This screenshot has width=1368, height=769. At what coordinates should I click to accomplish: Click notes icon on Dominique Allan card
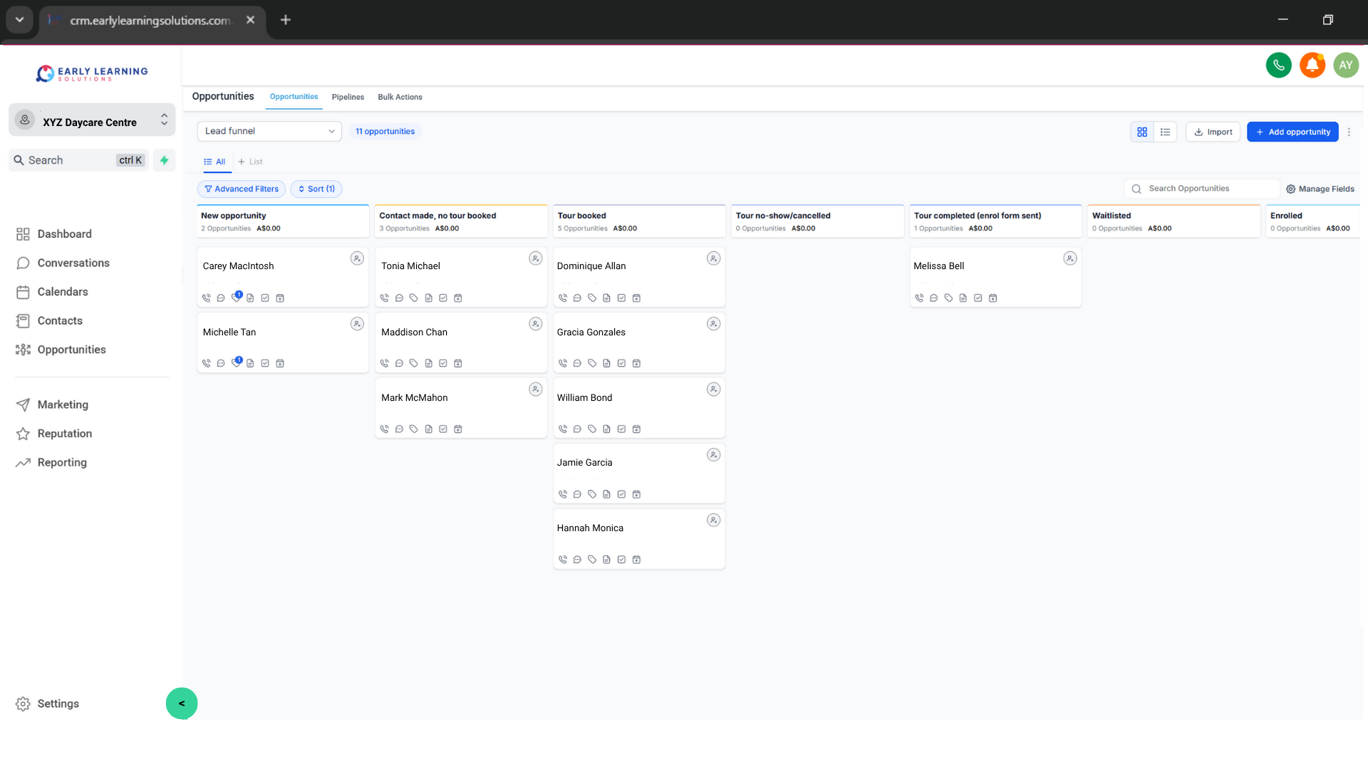coord(606,298)
